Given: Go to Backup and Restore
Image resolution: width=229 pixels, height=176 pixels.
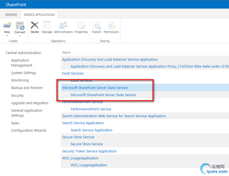Looking at the screenshot, I should click(x=27, y=88).
